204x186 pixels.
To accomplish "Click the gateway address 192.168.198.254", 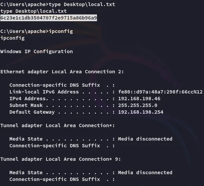I will point(141,112).
